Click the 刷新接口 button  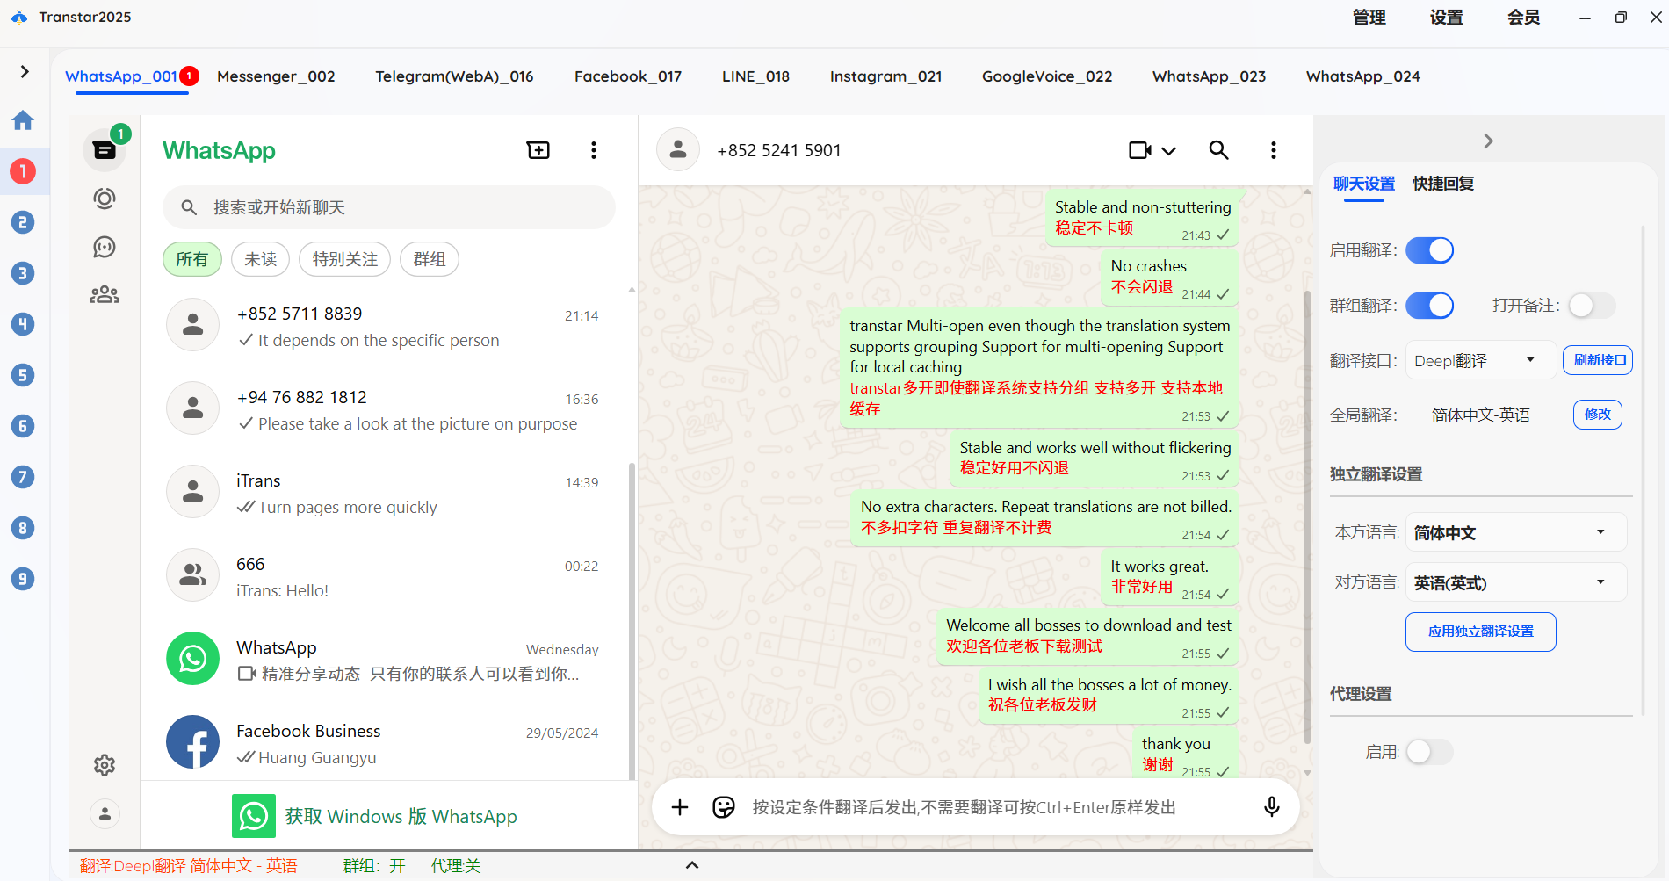point(1597,360)
